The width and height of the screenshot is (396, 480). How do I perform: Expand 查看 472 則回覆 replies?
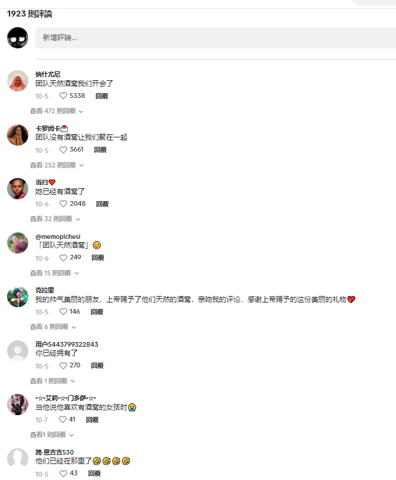pos(57,111)
